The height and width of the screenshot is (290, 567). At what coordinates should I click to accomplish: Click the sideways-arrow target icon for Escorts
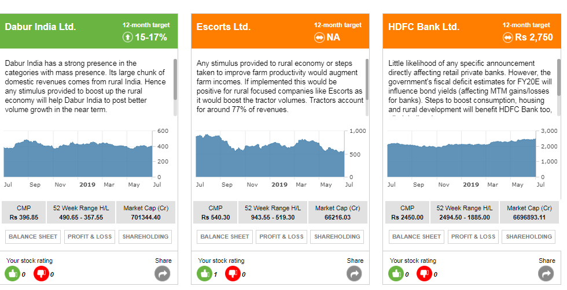tap(319, 37)
